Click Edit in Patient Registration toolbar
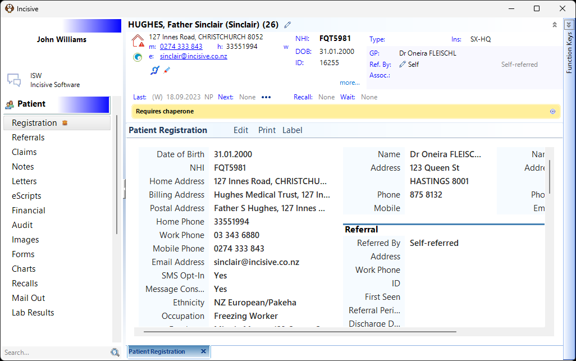Screen dimensions: 576x361 (x=241, y=130)
